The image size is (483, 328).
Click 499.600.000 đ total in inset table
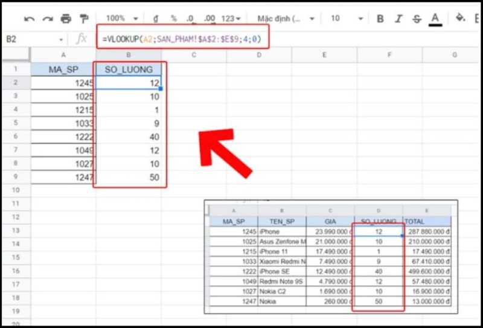coord(427,272)
